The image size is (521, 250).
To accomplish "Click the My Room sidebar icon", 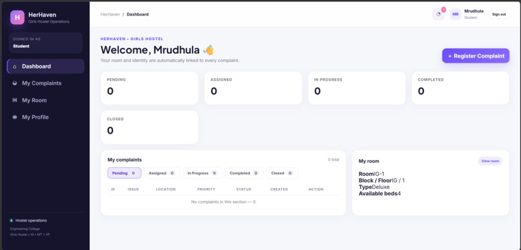I will point(15,100).
